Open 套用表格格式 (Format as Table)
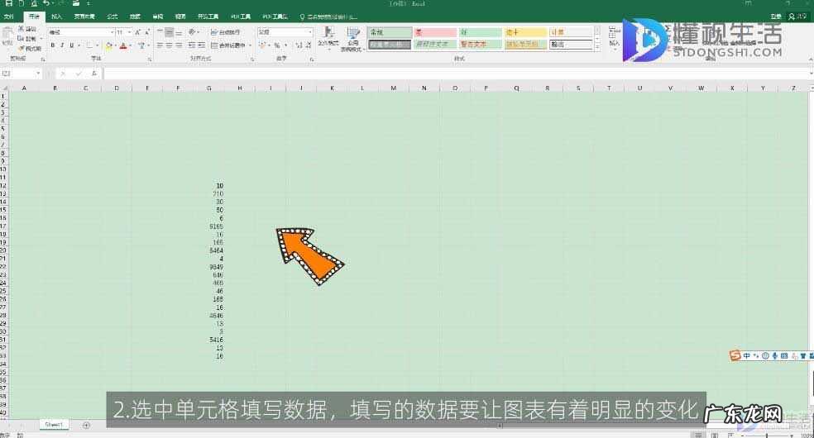814x438 pixels. 353,40
